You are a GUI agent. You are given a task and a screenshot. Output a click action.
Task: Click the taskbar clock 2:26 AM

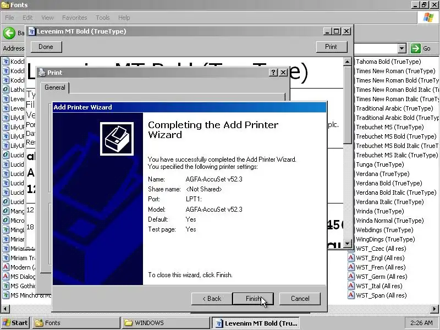[x=421, y=323]
